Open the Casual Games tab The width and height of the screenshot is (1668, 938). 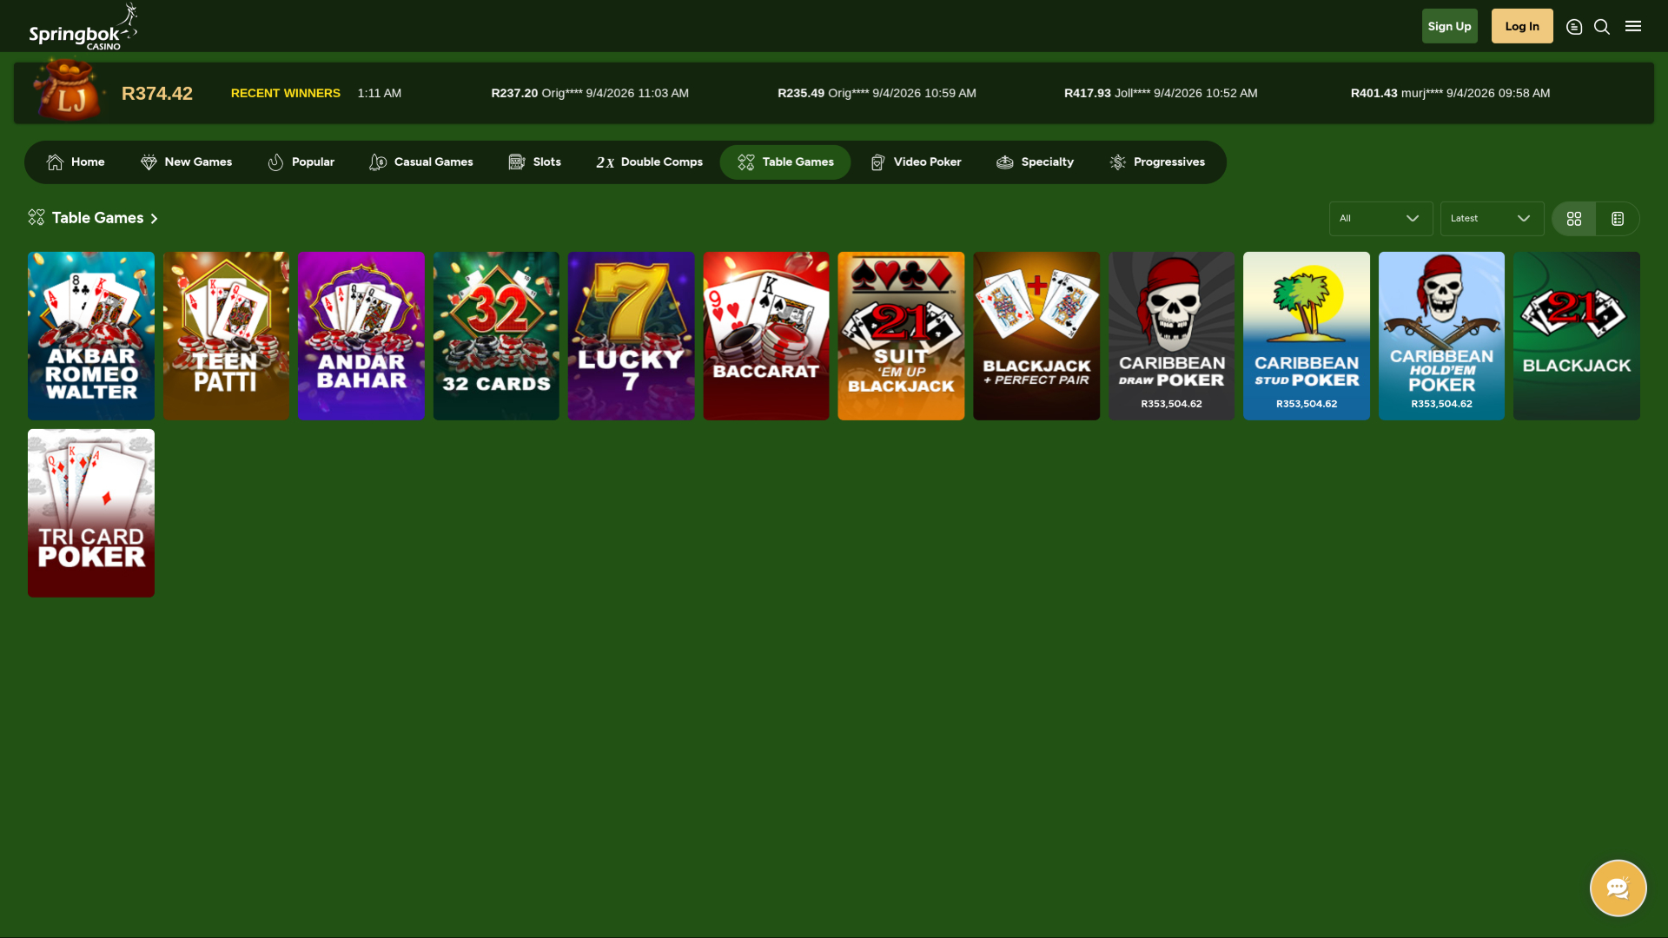tap(421, 162)
